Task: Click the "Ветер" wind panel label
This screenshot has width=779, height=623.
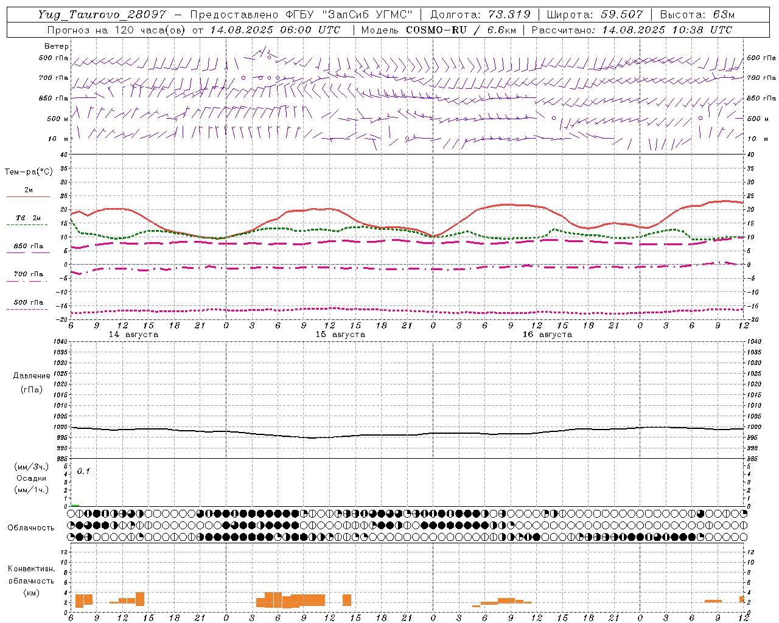Action: [x=57, y=46]
